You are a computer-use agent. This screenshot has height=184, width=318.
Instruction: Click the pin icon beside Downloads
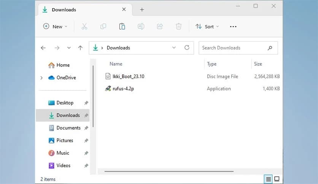pos(86,115)
